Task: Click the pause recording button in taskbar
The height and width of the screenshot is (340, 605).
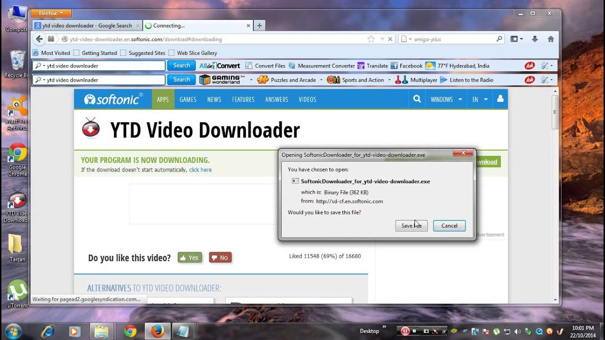Action: (x=405, y=331)
